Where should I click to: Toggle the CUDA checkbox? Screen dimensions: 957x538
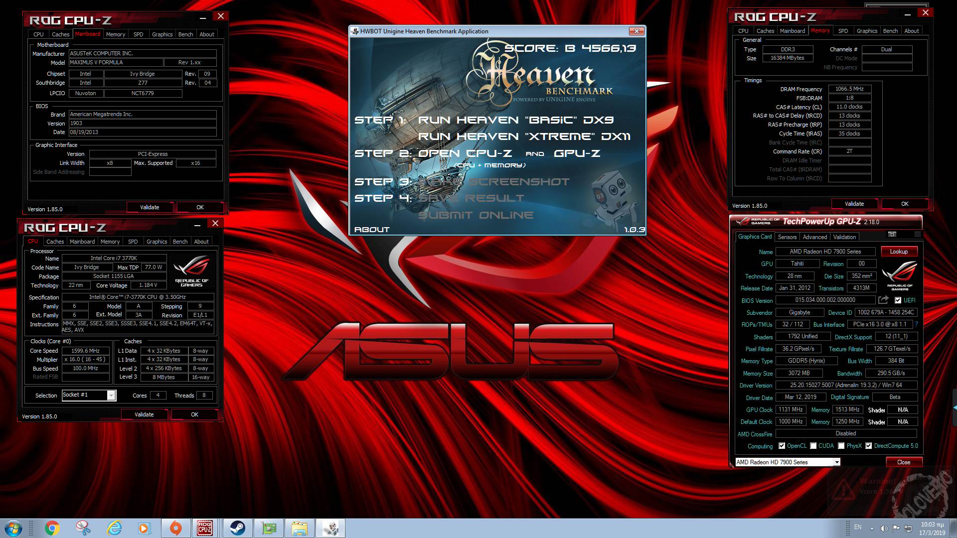click(x=813, y=446)
